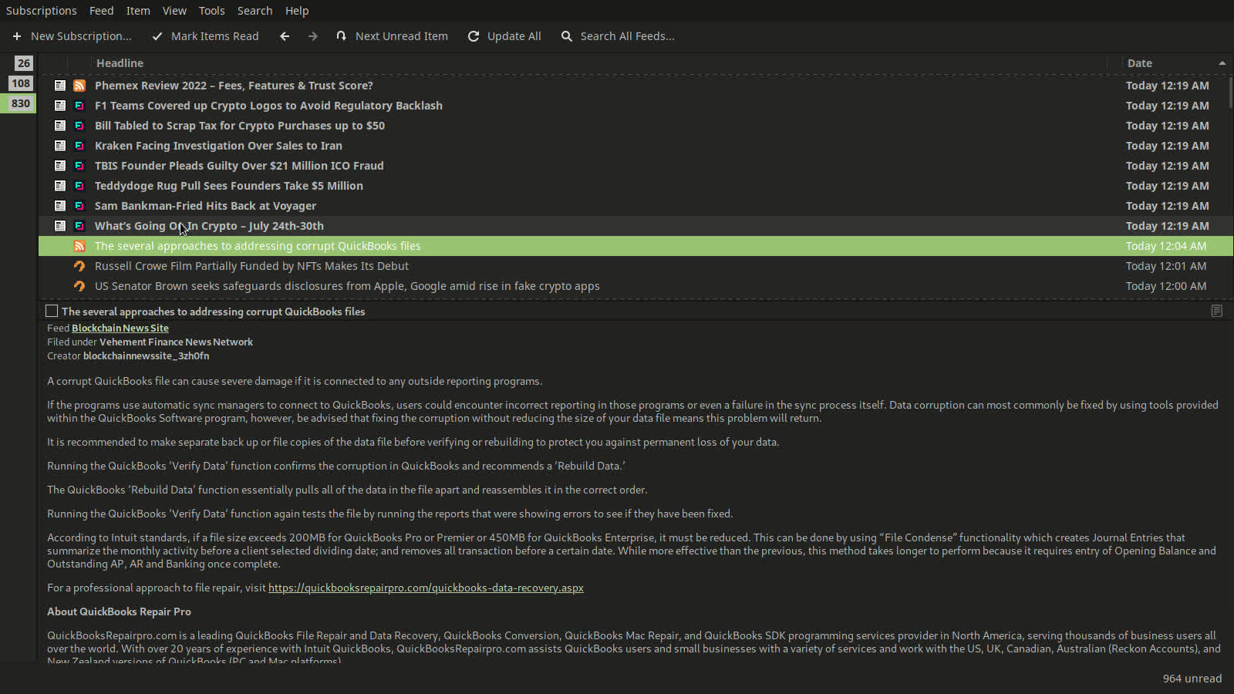Select the TBIS Founder Pleads Guilty headline
This screenshot has width=1234, height=694.
pos(239,166)
